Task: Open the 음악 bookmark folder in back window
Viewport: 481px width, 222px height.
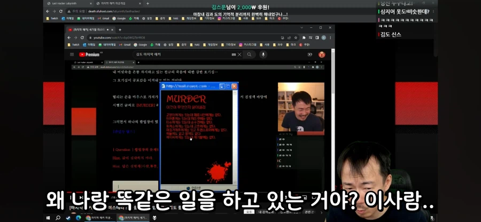Action: tap(160, 18)
